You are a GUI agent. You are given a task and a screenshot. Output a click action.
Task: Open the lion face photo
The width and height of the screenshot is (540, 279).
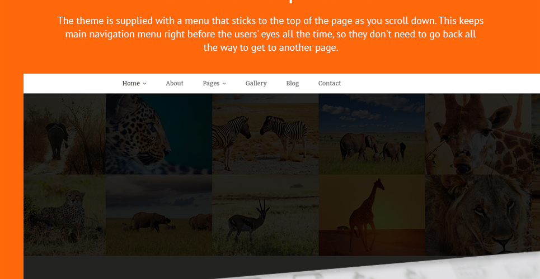478,215
